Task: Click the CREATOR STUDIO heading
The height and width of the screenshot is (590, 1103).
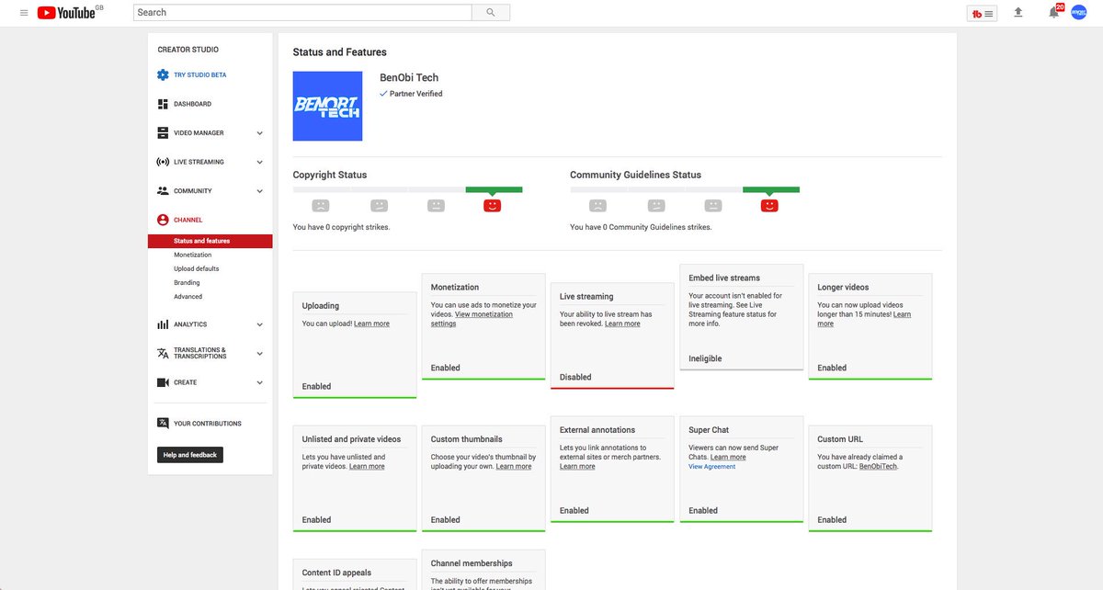Action: [x=188, y=50]
